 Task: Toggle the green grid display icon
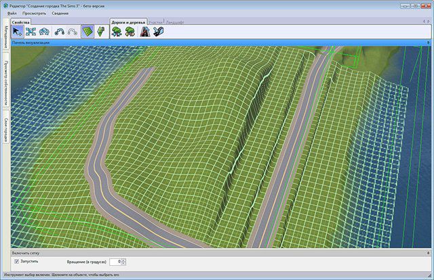(x=87, y=31)
